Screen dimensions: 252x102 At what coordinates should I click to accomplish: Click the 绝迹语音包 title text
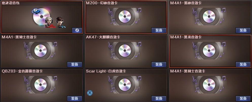[x=11, y=3]
